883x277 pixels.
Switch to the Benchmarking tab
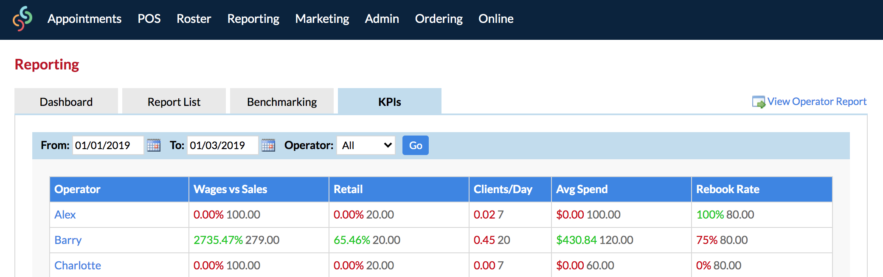(282, 101)
